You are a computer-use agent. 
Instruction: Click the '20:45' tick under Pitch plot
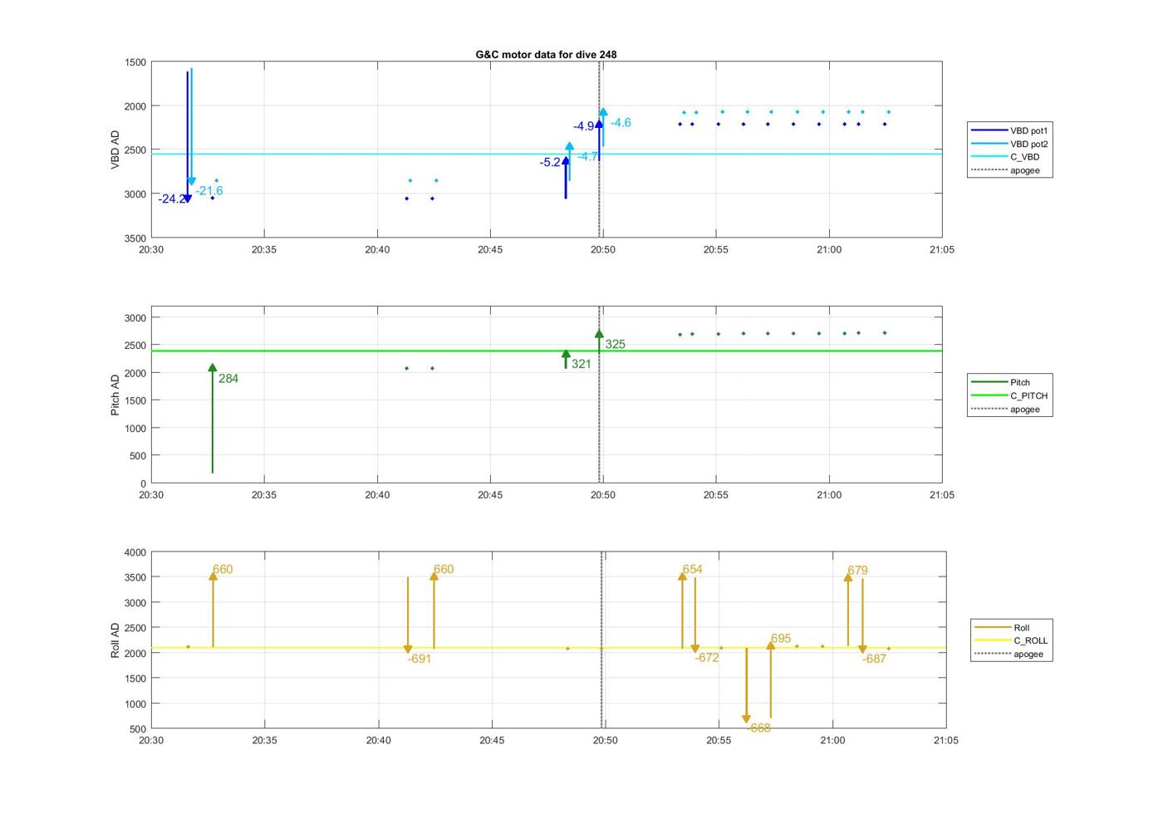pyautogui.click(x=490, y=495)
